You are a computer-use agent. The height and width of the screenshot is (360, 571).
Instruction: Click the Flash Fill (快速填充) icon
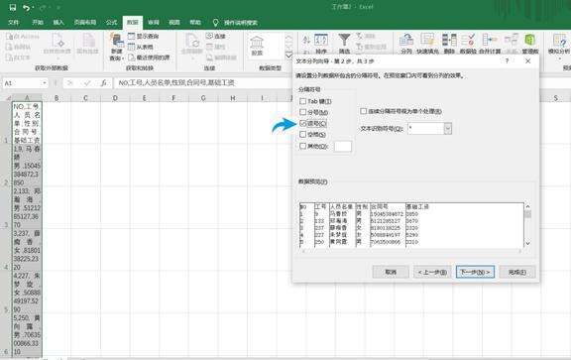[427, 44]
